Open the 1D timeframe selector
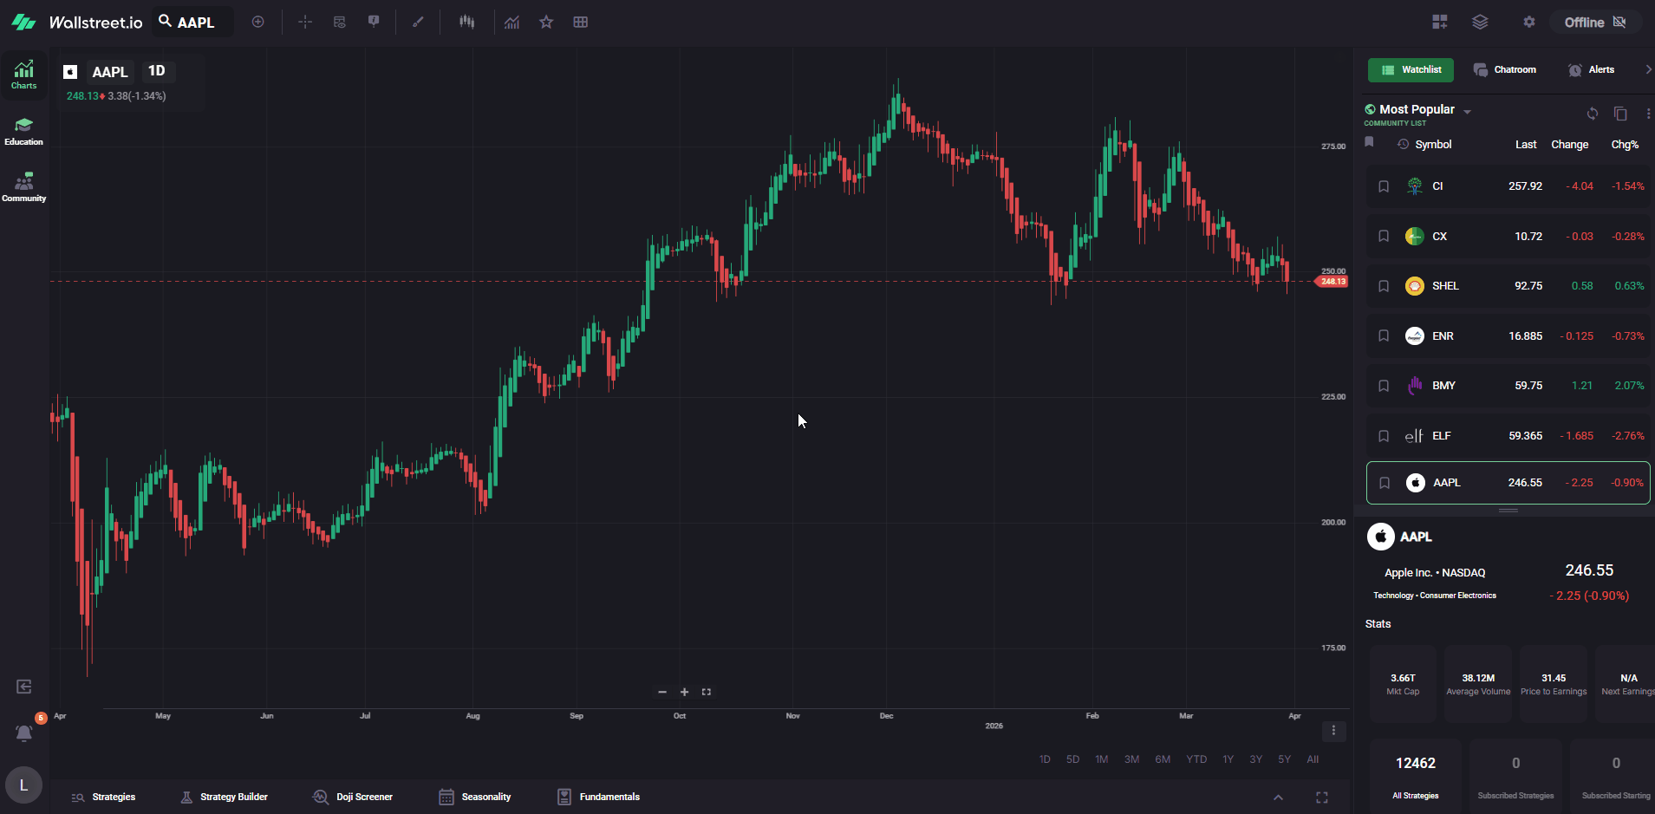The height and width of the screenshot is (814, 1655). click(156, 71)
